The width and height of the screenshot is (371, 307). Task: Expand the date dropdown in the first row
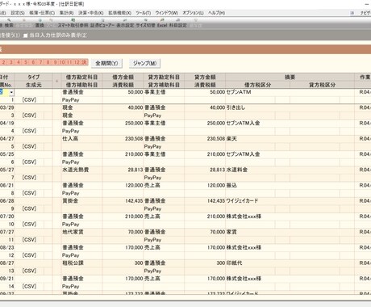[11, 92]
